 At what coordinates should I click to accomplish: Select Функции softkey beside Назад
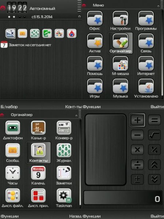(91, 216)
